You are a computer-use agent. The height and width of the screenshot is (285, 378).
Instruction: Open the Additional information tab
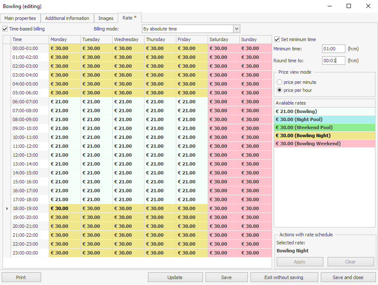(67, 18)
